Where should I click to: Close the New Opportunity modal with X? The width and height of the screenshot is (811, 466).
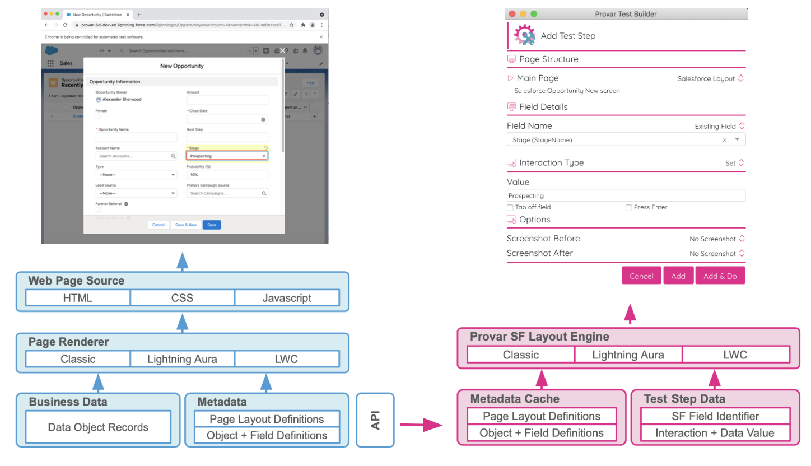tap(283, 50)
